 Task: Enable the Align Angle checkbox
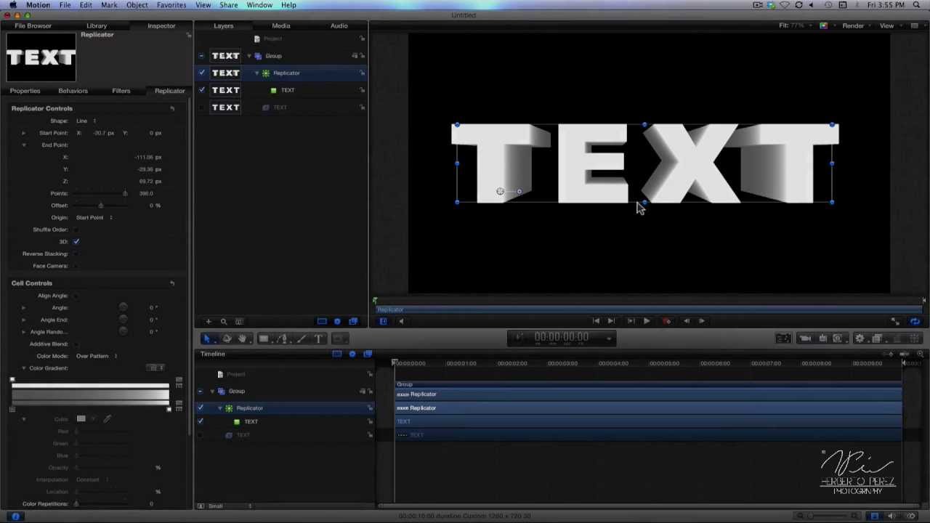click(76, 296)
